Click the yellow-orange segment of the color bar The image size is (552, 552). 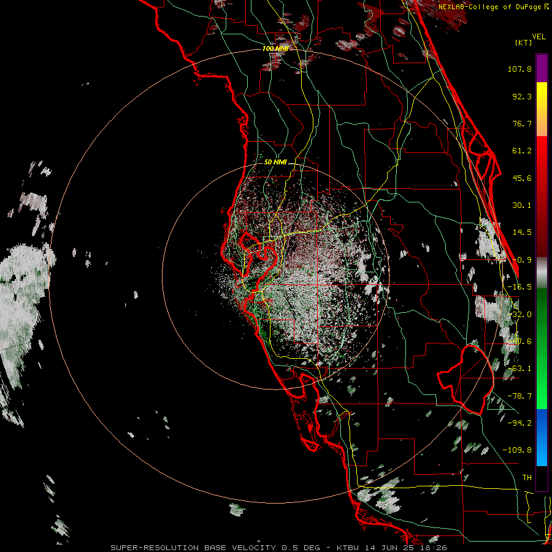pyautogui.click(x=542, y=109)
